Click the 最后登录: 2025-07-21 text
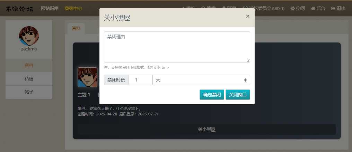The height and width of the screenshot is (152, 352). click(x=139, y=114)
